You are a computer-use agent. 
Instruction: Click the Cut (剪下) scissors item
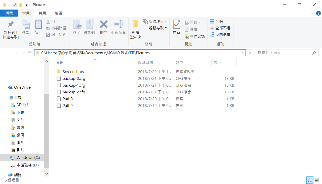tap(53, 22)
